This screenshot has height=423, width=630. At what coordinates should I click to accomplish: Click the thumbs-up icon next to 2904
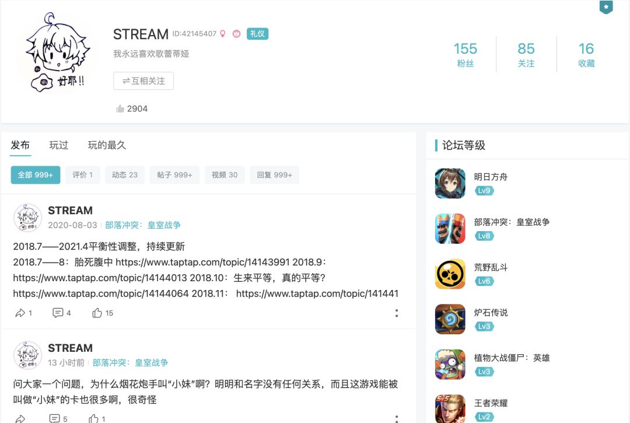[x=120, y=109]
